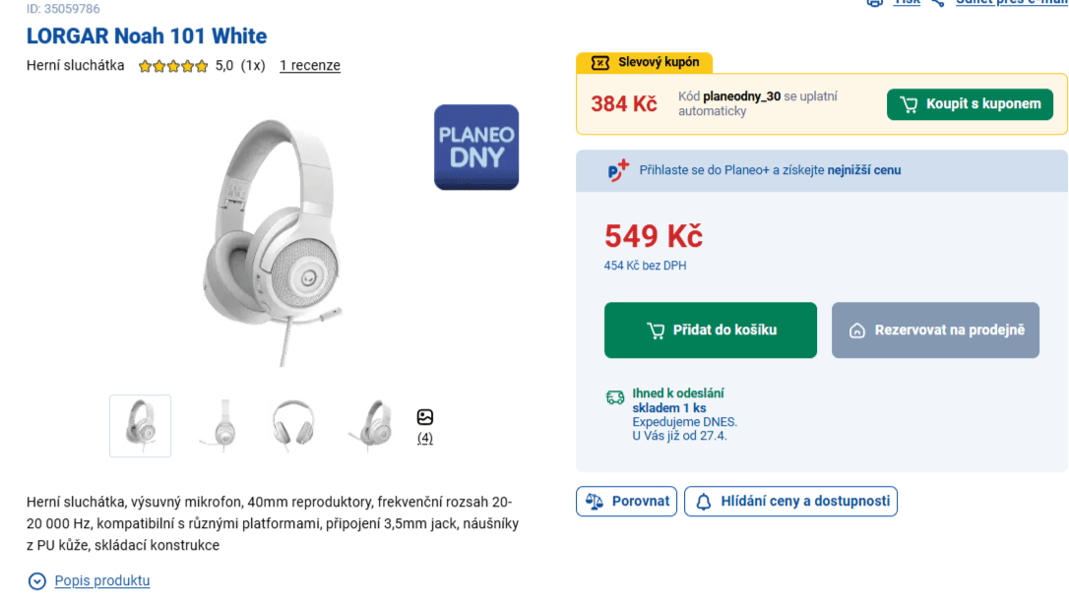Click Hlídání ceny a dostupnosti button

click(x=790, y=502)
